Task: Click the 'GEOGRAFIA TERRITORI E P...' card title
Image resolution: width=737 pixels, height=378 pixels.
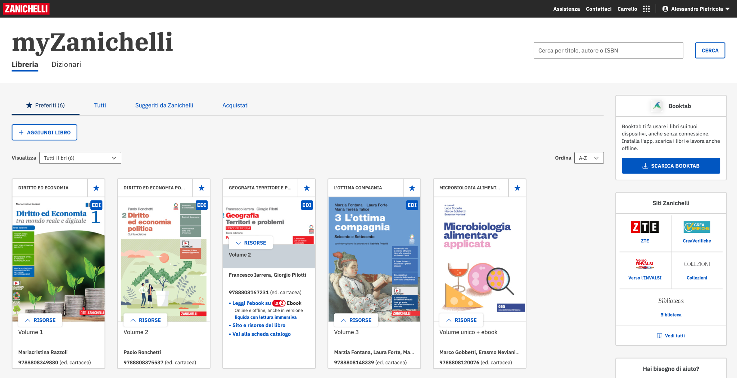Action: (260, 188)
